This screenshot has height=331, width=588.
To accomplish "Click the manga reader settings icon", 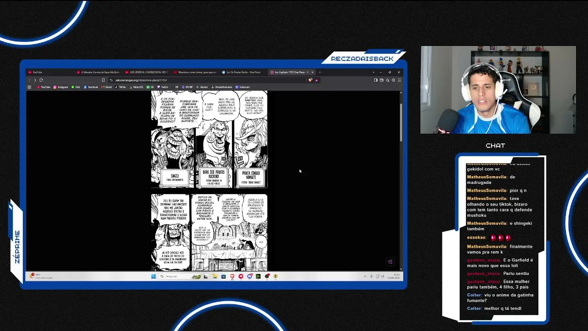I will tap(390, 262).
